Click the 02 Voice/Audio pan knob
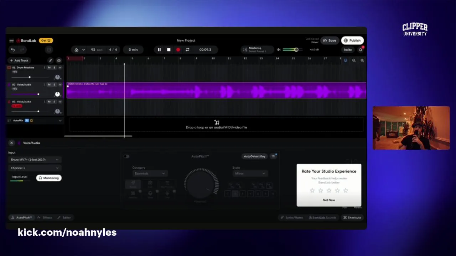The width and height of the screenshot is (456, 256). pos(57,94)
